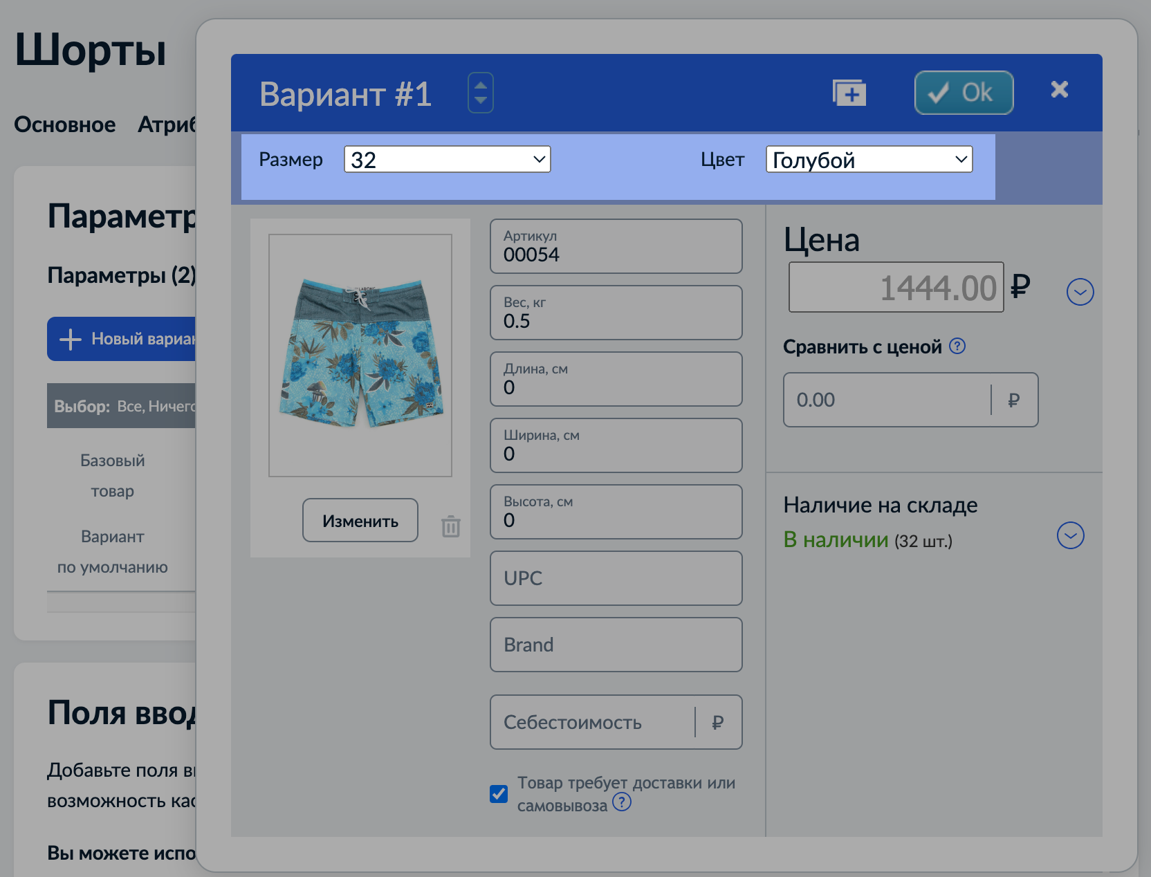The height and width of the screenshot is (877, 1151).
Task: Click the Цена field showing 1444.00
Action: [896, 287]
